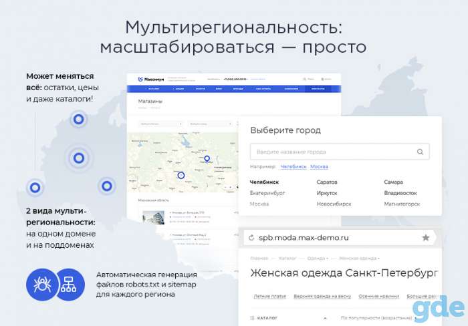Open the Компания nav item

291,89
